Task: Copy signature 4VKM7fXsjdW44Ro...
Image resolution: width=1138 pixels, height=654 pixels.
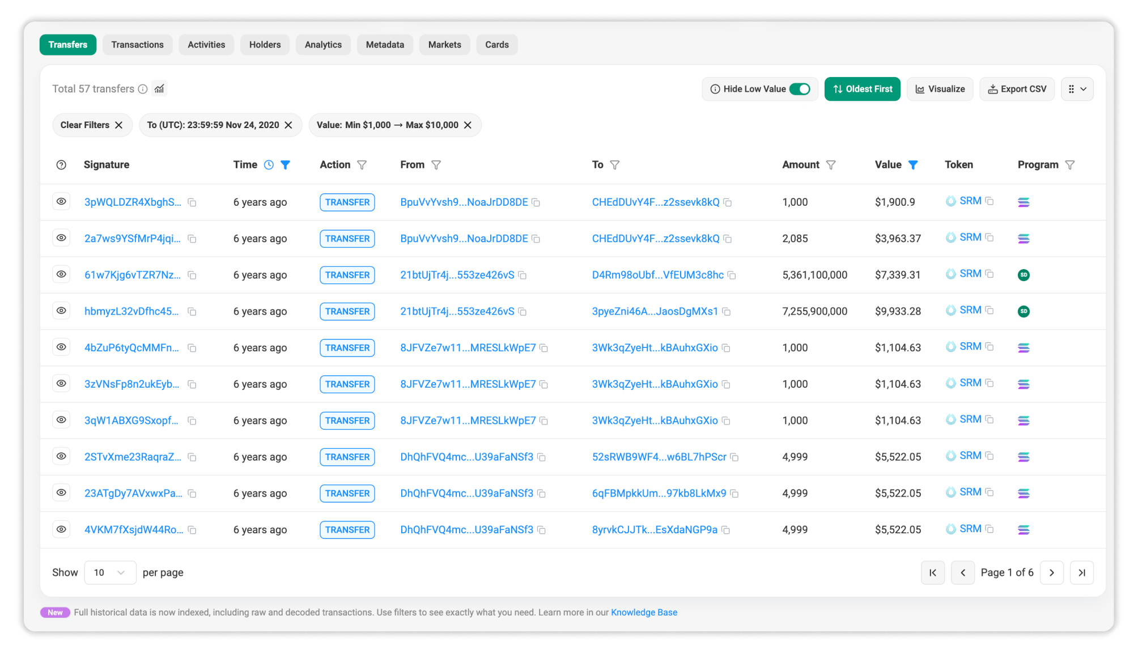Action: (192, 530)
